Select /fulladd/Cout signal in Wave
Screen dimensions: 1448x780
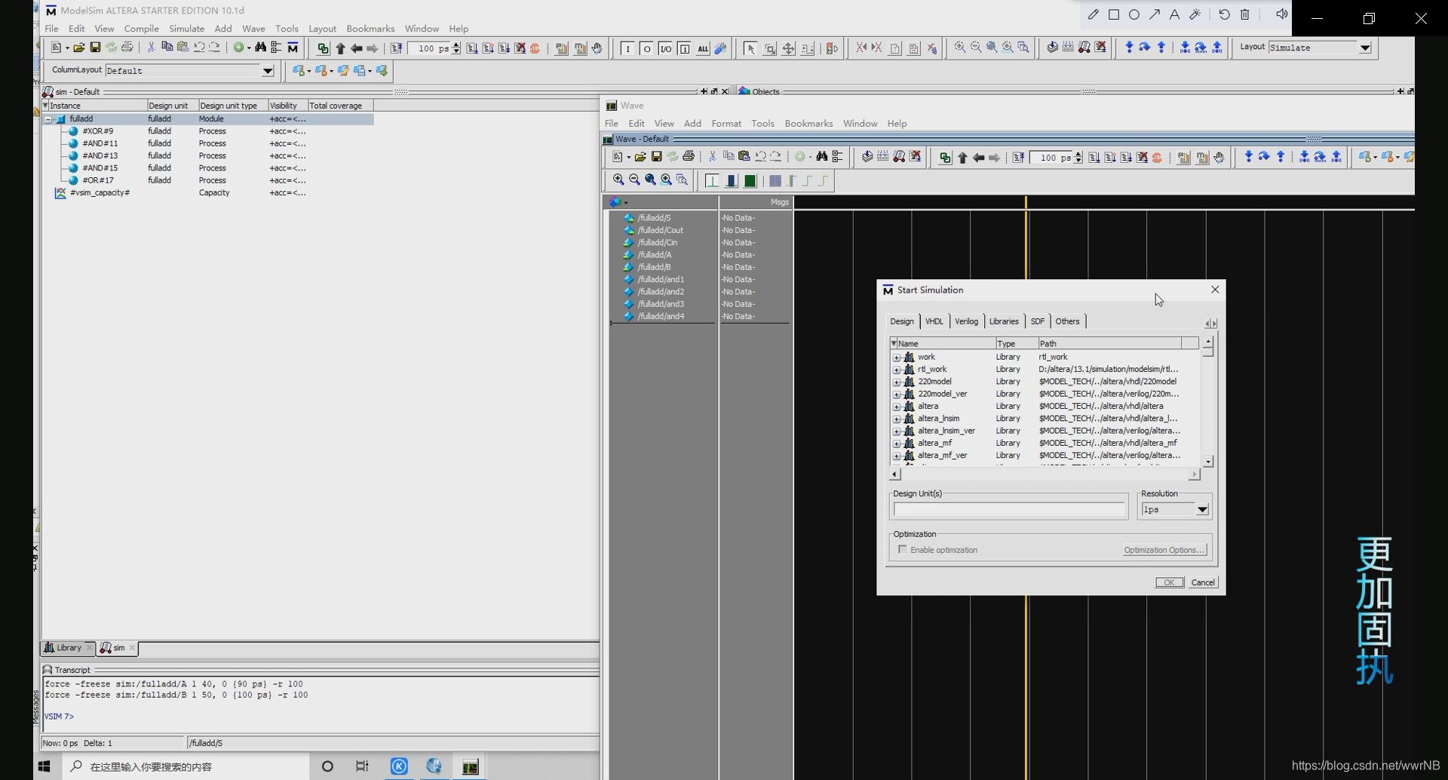click(661, 230)
